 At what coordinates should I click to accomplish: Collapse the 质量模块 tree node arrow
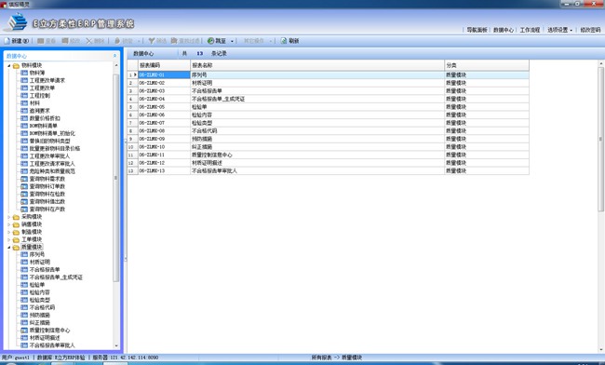(x=9, y=247)
